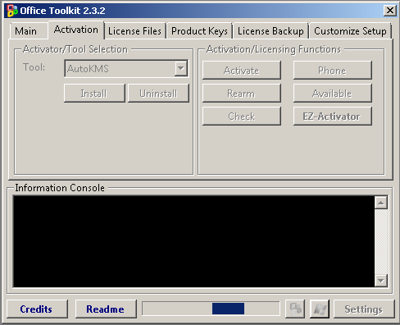Select the Activation tab
This screenshot has width=400, height=325.
76,30
